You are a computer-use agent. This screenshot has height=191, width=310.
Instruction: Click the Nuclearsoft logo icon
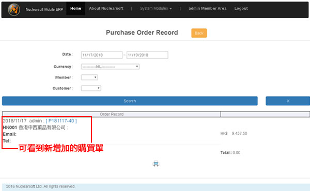pyautogui.click(x=14, y=9)
